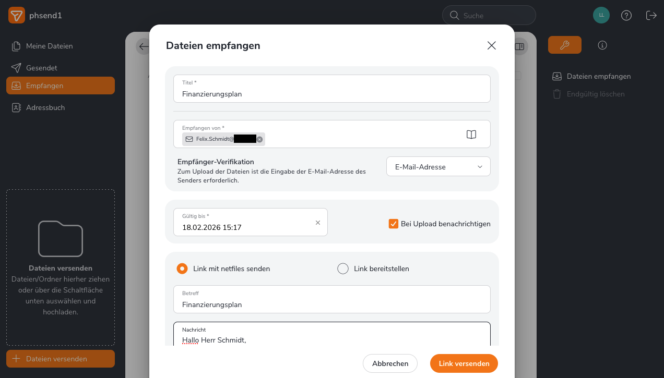Open address book icon in recipient field
The height and width of the screenshot is (378, 664).
pyautogui.click(x=471, y=135)
